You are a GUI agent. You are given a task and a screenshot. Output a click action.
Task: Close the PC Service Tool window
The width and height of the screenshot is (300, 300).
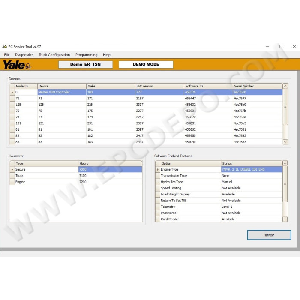point(294,46)
